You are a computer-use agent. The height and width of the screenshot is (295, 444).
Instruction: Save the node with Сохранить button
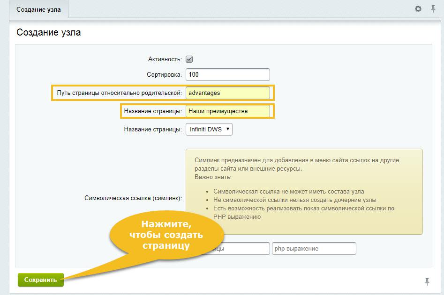coord(40,280)
